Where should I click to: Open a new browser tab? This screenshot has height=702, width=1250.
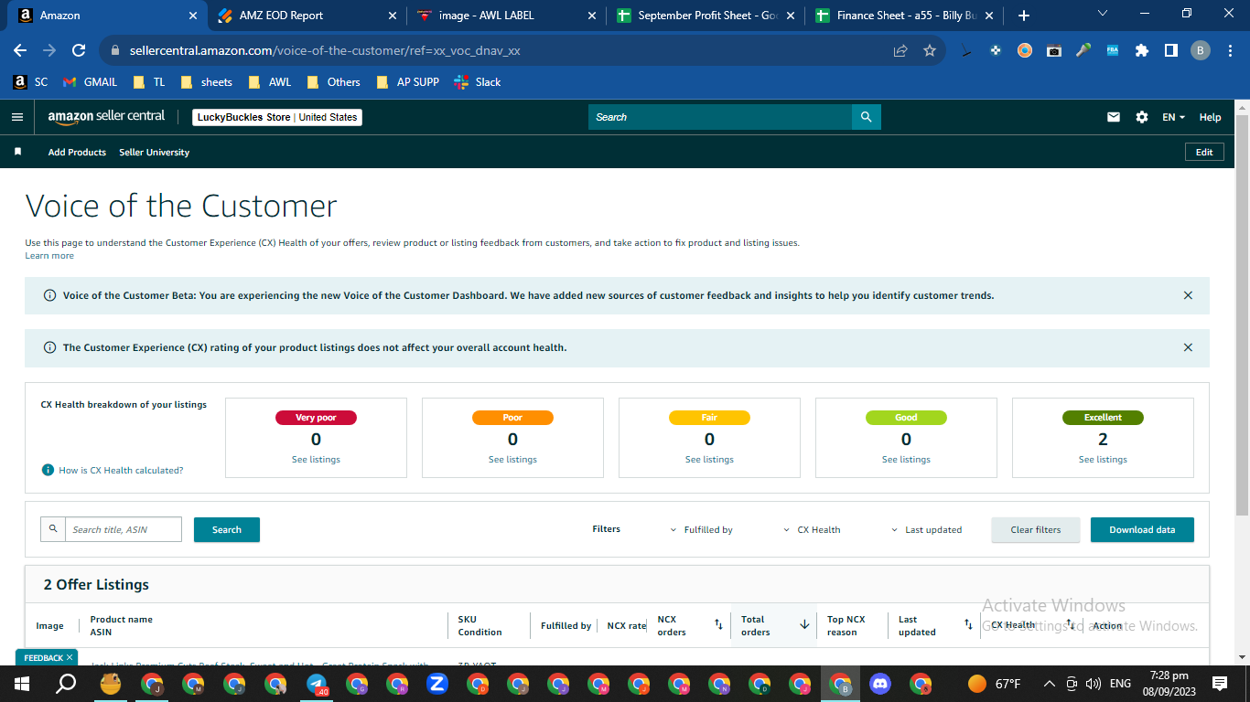pos(1023,16)
